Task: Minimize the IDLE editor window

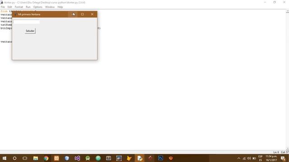Action: [265, 2]
